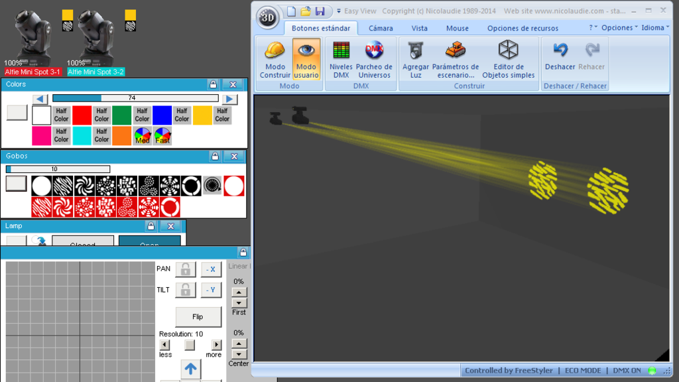Select Alfie Mini Spot 3-2 fixture
The height and width of the screenshot is (382, 679).
click(95, 72)
